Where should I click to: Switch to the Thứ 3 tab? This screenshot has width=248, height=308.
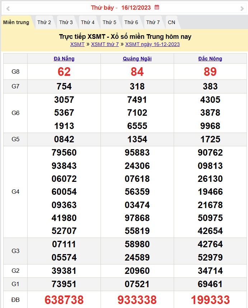point(66,22)
